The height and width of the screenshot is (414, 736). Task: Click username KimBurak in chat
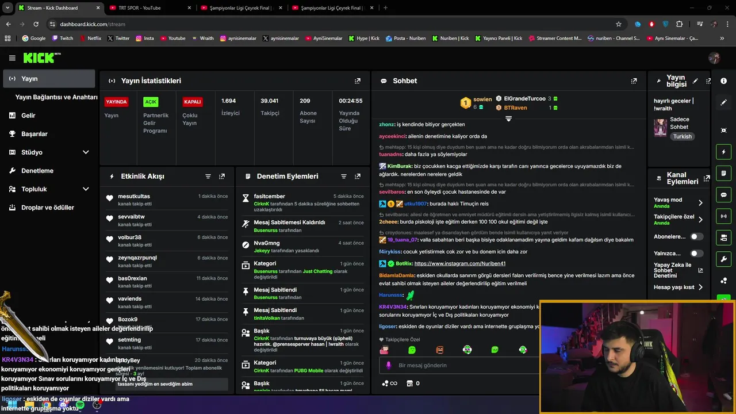coord(399,166)
